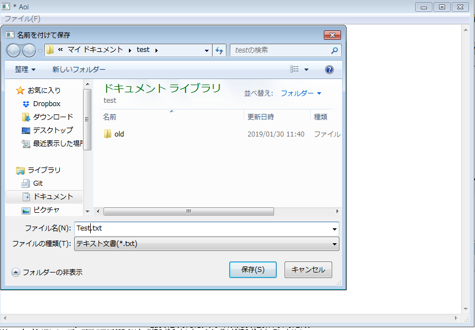Go back with the round back arrow
475x330 pixels.
(x=13, y=50)
